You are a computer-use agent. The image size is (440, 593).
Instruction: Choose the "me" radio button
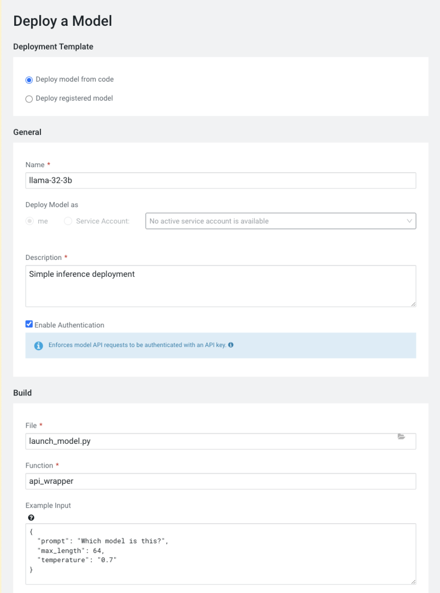pos(30,222)
